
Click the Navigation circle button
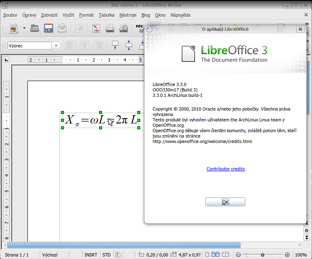pos(307,230)
